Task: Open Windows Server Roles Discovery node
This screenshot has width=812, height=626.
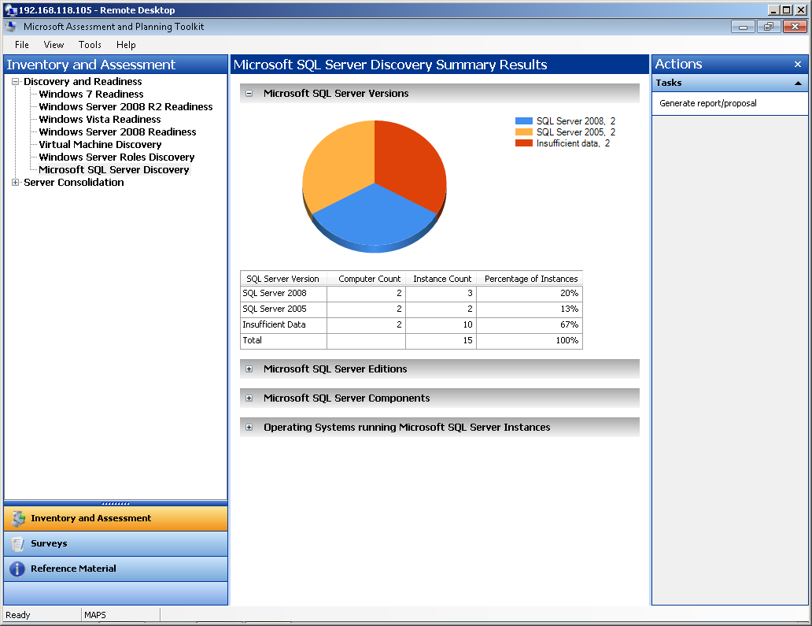Action: tap(116, 157)
